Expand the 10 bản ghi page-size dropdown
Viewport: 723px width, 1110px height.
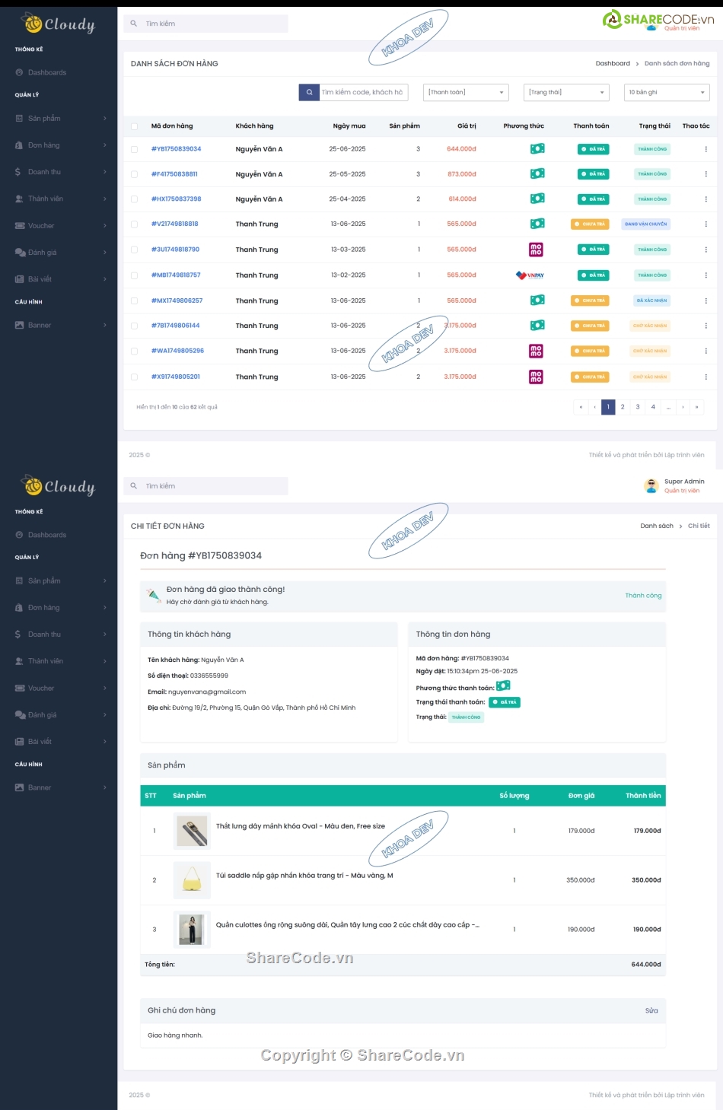click(667, 92)
